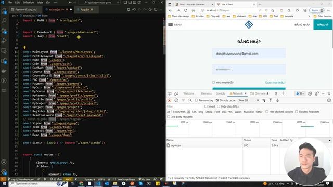The height and width of the screenshot is (187, 333).
Task: Open the Accounts icon in VS Code
Action: click(4, 162)
